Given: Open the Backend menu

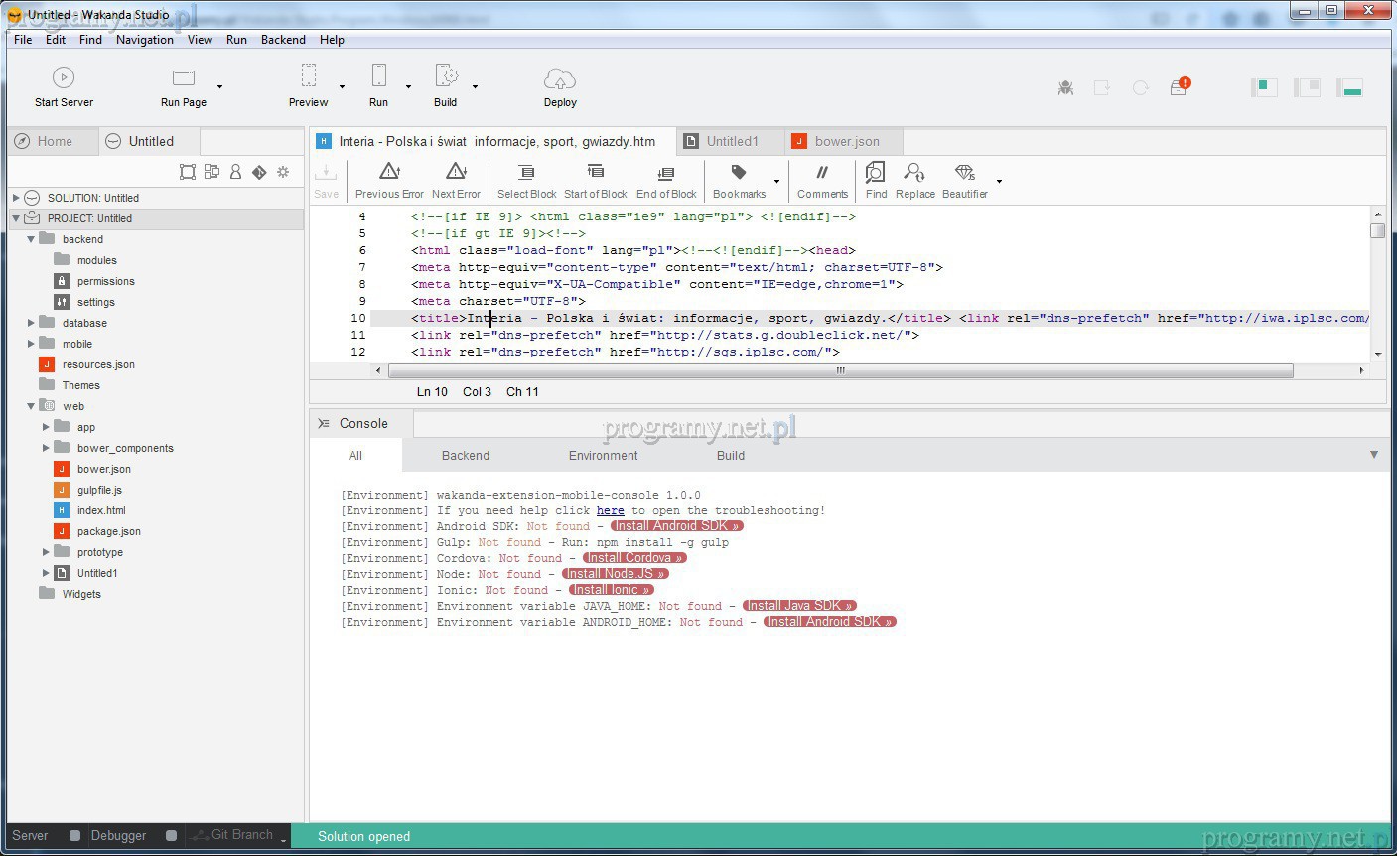Looking at the screenshot, I should [283, 40].
